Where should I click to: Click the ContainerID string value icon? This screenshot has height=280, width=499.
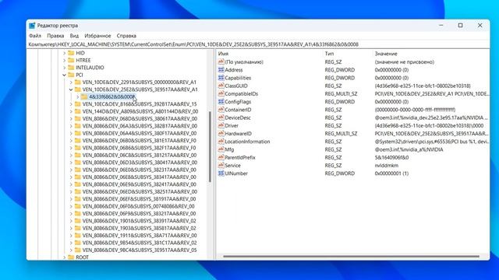point(221,110)
